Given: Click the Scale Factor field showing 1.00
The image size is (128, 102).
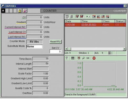Looking at the screenshot, I should click(x=41, y=73).
